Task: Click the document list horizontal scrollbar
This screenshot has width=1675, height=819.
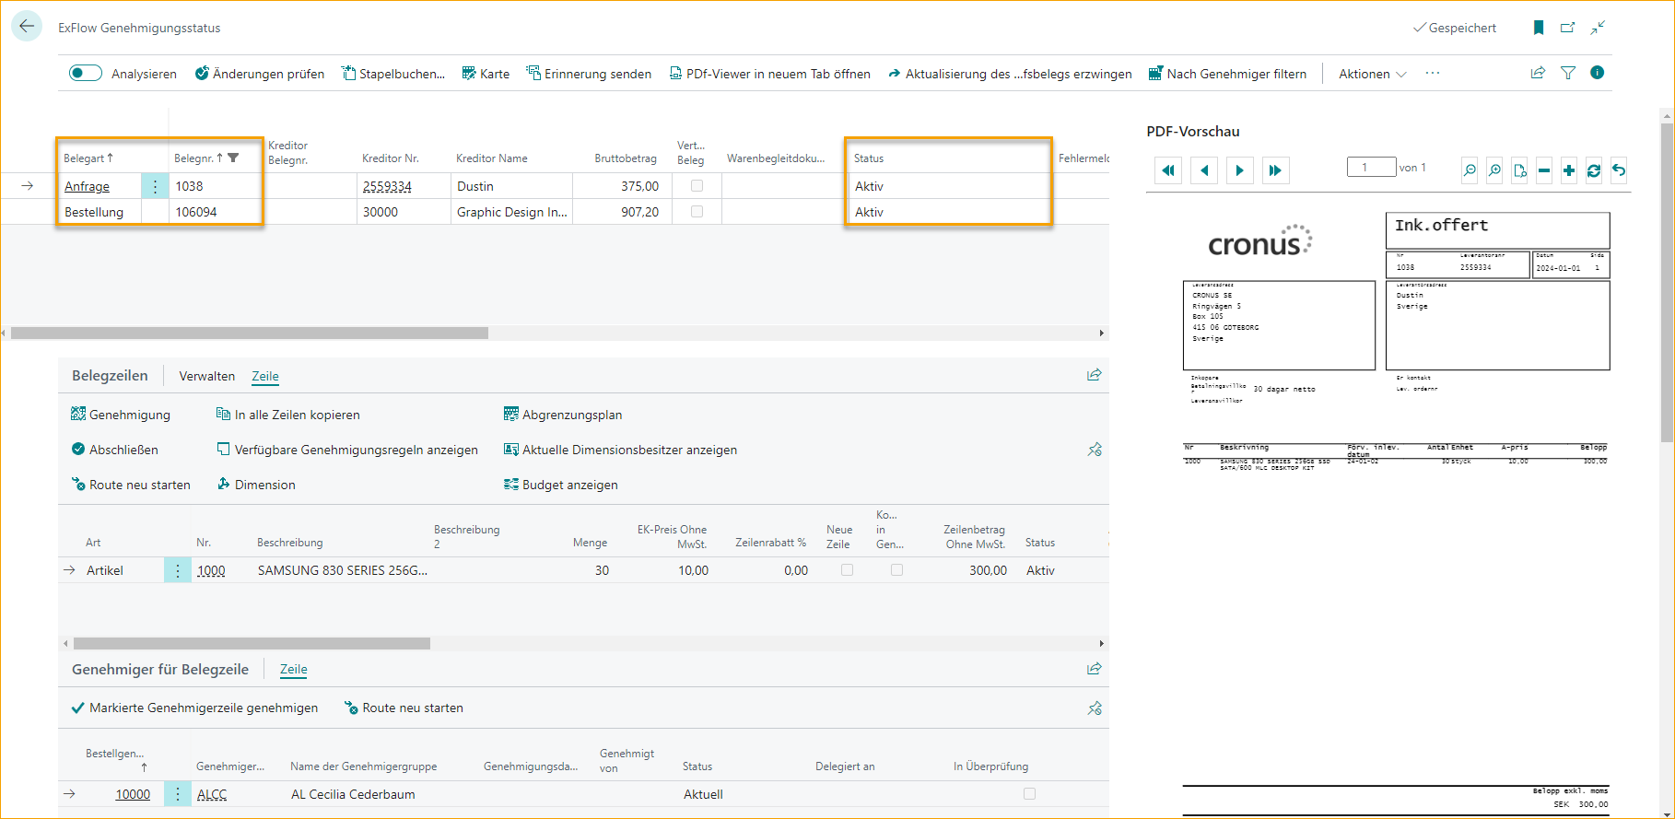Action: [249, 333]
